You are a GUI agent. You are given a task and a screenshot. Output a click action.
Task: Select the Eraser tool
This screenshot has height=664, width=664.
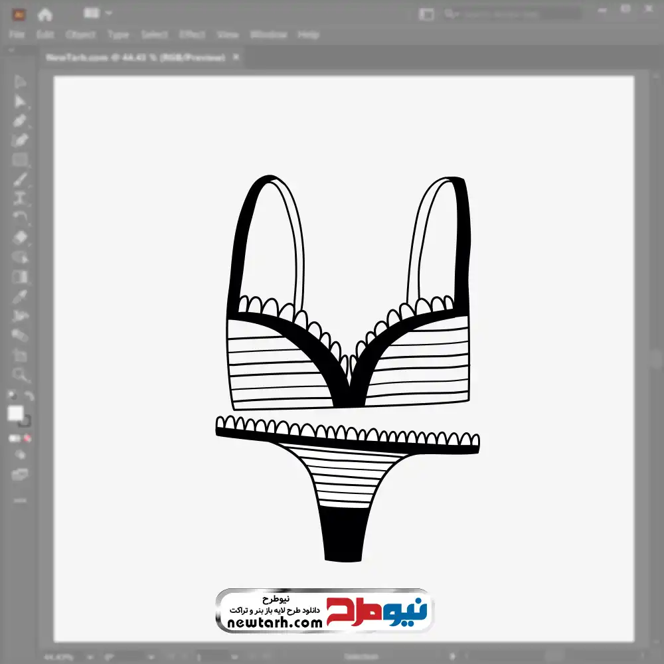pyautogui.click(x=20, y=237)
